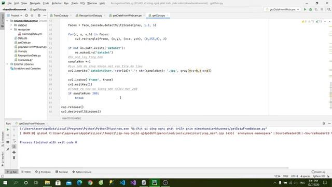Open Visual Studio Code from the taskbar
332x187 pixels.
pyautogui.click(x=122, y=182)
